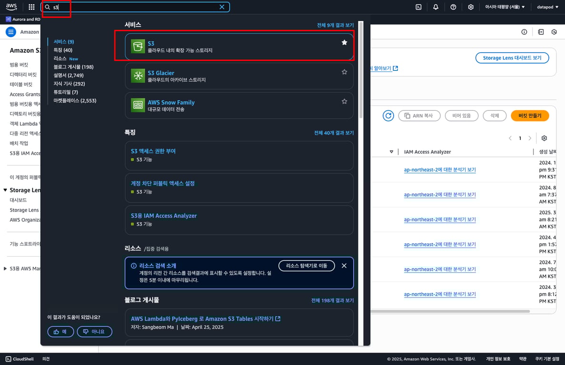Click the search results panel scrollbar

coord(361,70)
